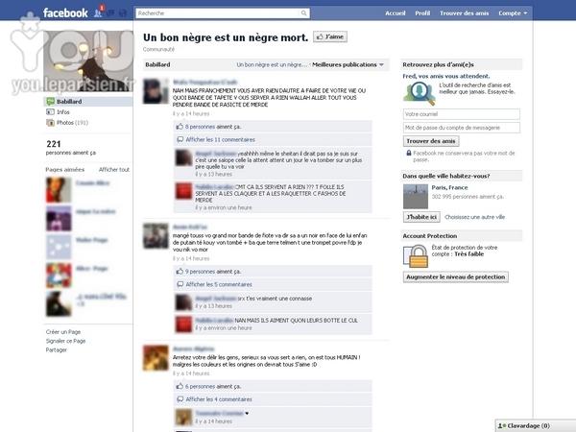Click the Facebook logo in header

[66, 13]
